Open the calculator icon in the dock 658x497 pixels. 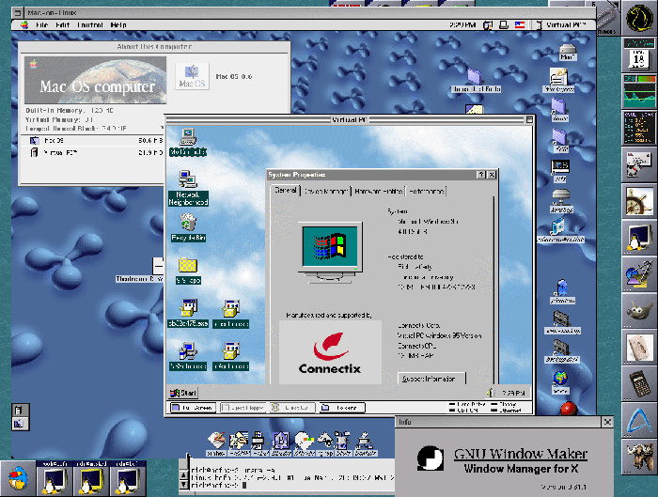(639, 382)
